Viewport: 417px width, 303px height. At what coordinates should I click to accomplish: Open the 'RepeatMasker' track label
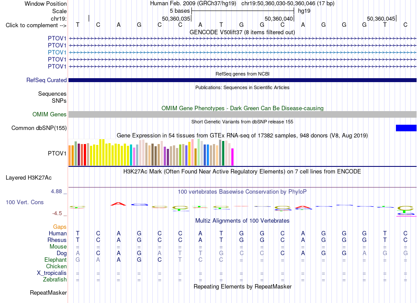[x=48, y=292]
